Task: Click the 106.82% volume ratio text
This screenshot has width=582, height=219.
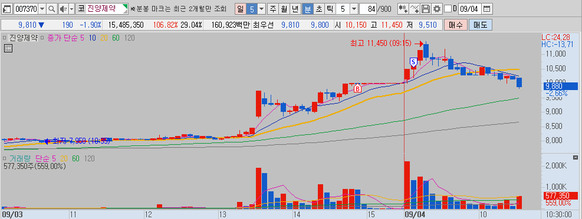Action: [x=166, y=25]
